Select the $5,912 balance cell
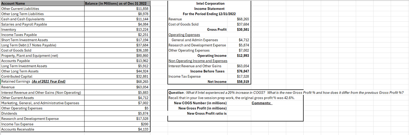 click(x=117, y=66)
